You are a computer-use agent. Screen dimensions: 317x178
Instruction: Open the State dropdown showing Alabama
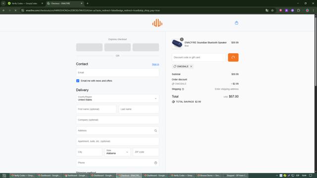tap(117, 152)
